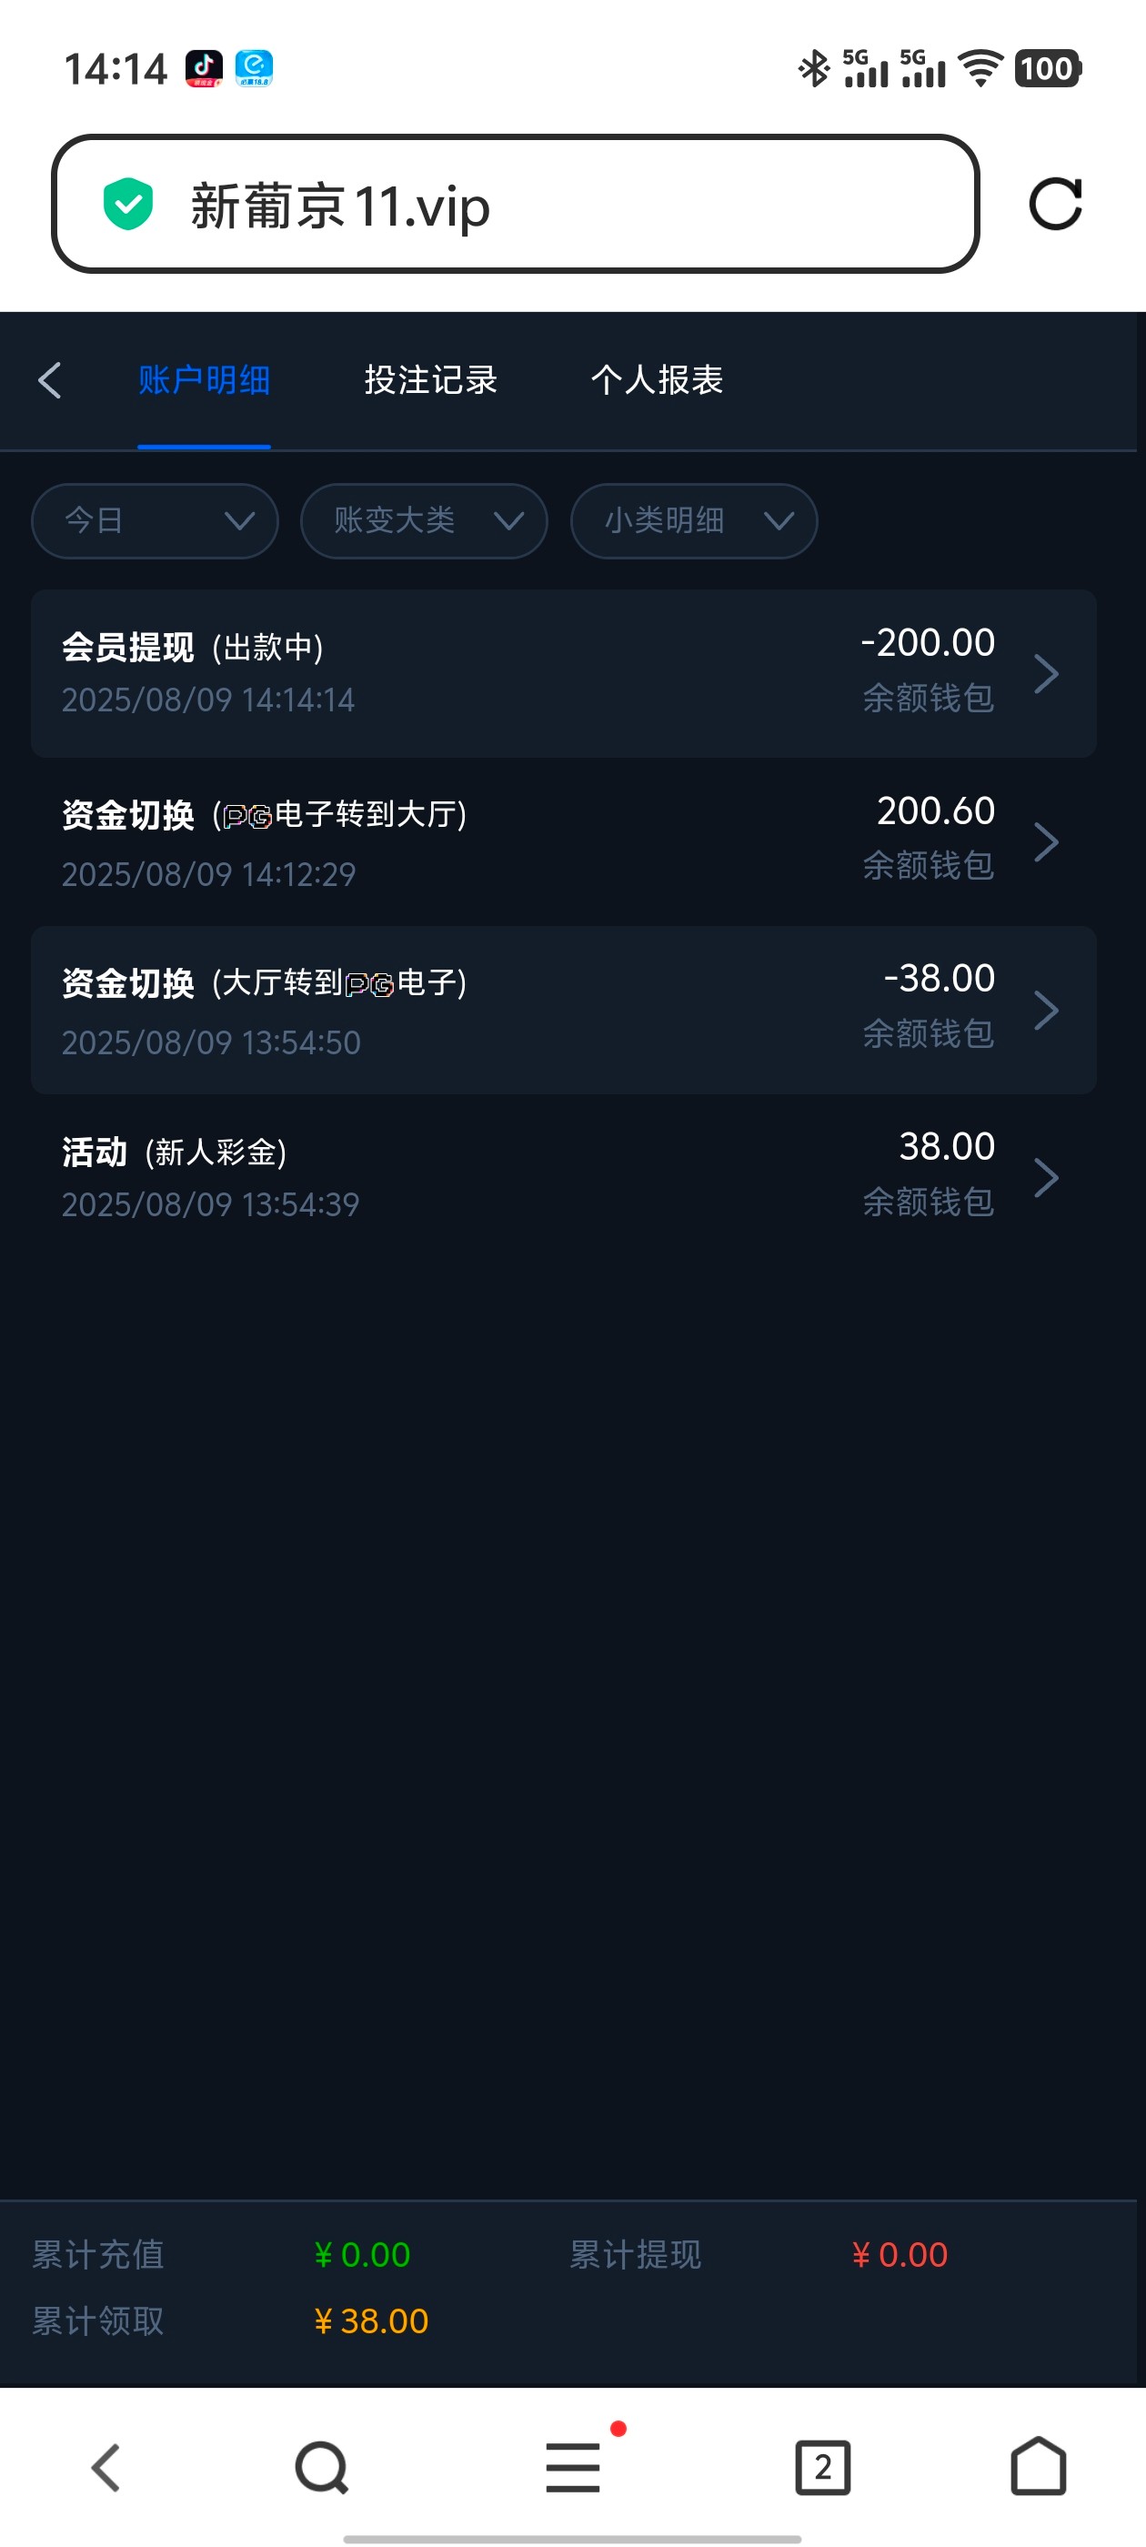Open the 账变大类 dropdown
Viewport: 1146px width, 2547px height.
[x=424, y=521]
